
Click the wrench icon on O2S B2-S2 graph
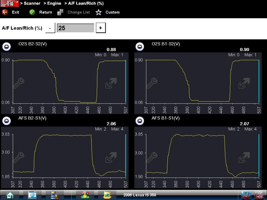(19, 83)
